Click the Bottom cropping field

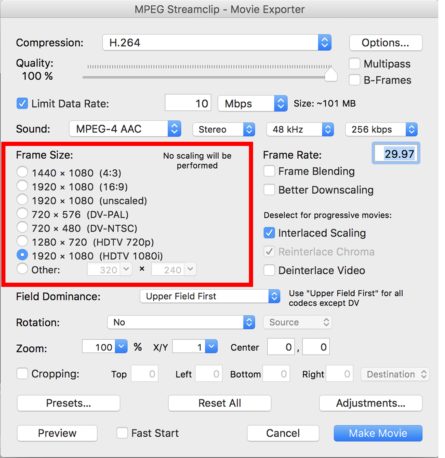click(276, 374)
